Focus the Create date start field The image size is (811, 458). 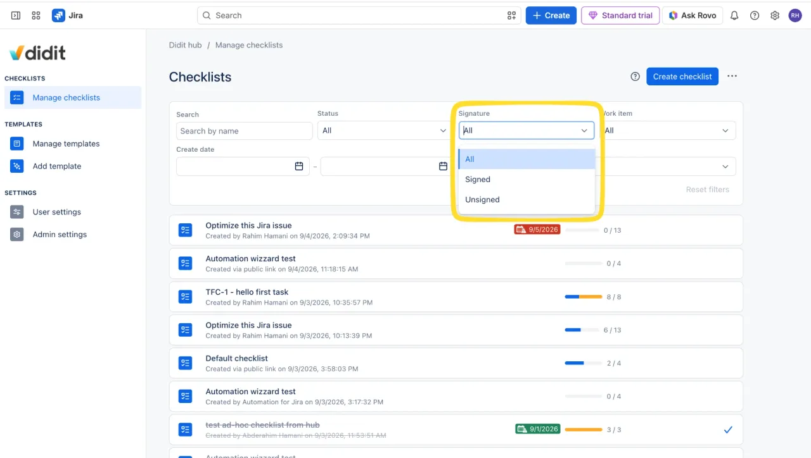243,166
